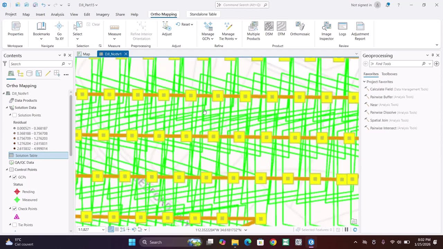This screenshot has height=249, width=443.
Task: Open the Image Inspector
Action: click(326, 31)
